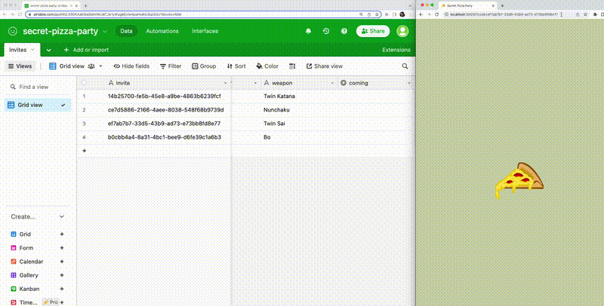Click the Find a view search field
The height and width of the screenshot is (306, 604).
[39, 87]
